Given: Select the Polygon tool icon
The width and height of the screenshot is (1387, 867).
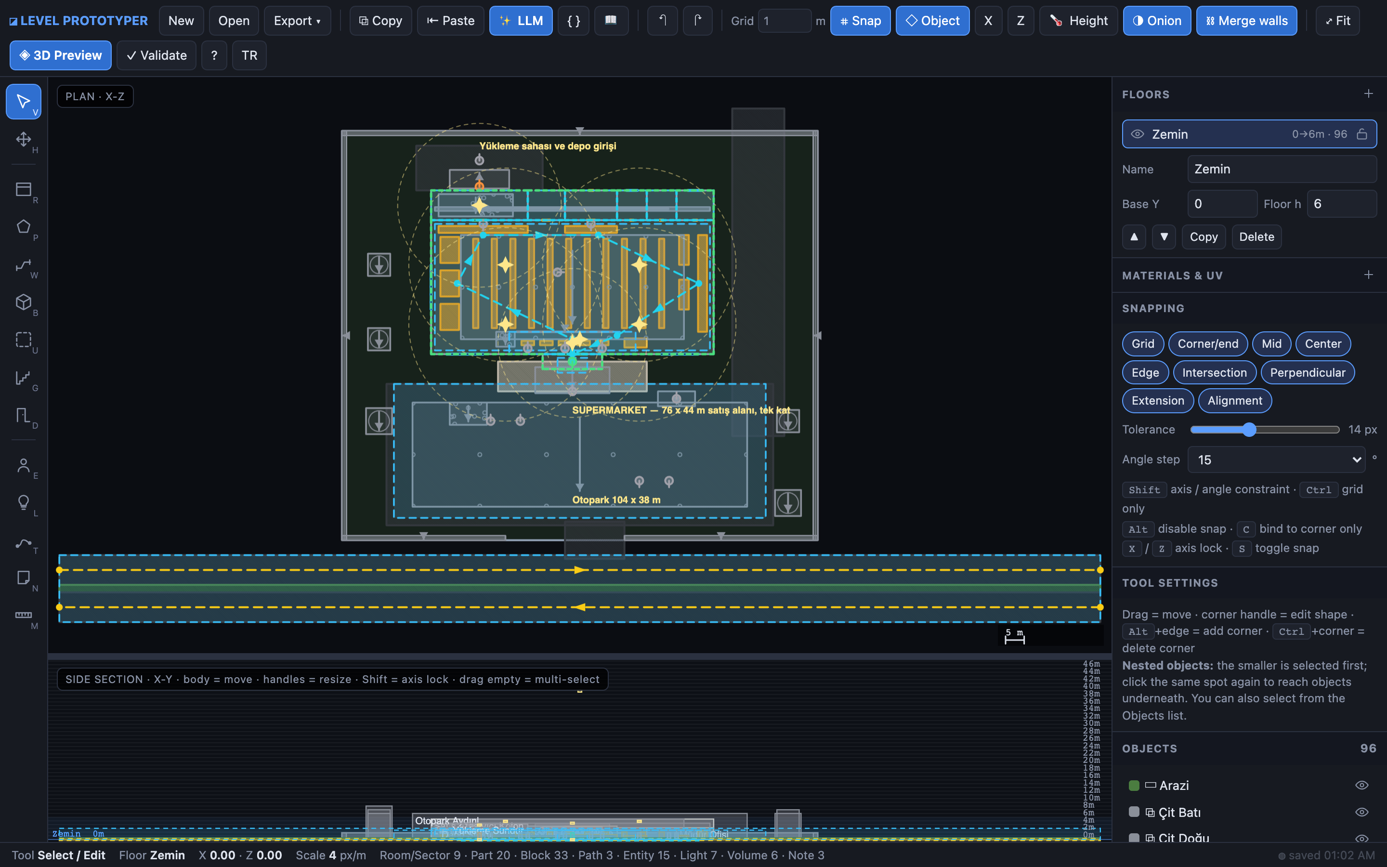Looking at the screenshot, I should coord(24,227).
